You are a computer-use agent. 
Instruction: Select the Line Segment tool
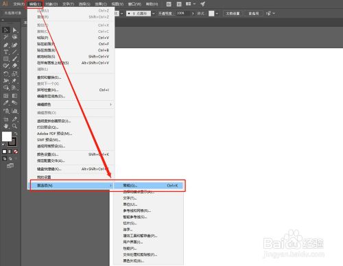[x=14, y=52]
